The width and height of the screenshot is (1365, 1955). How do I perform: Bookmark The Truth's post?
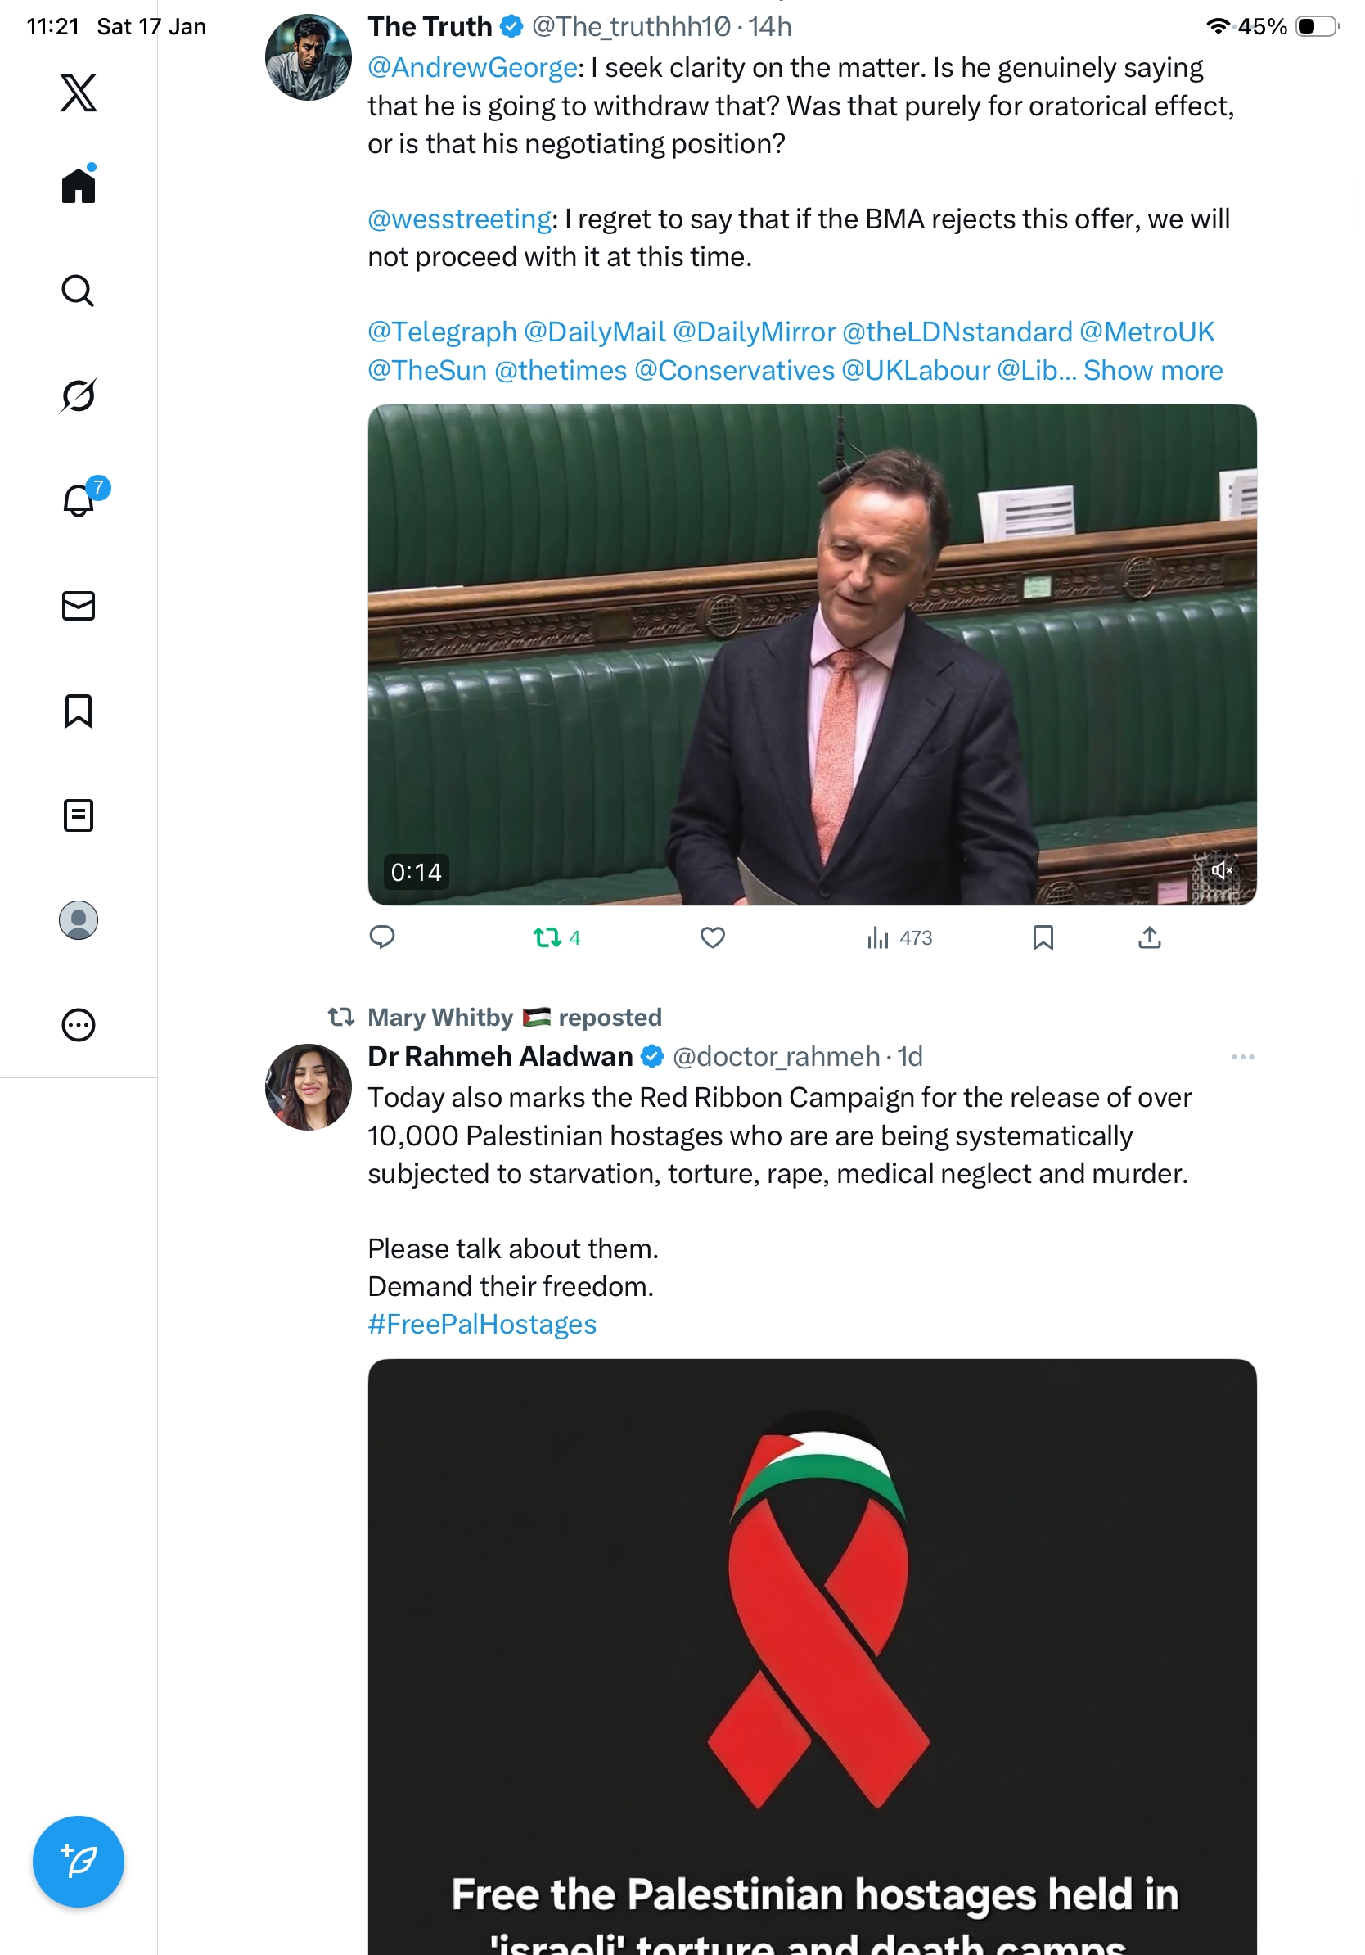(1043, 937)
